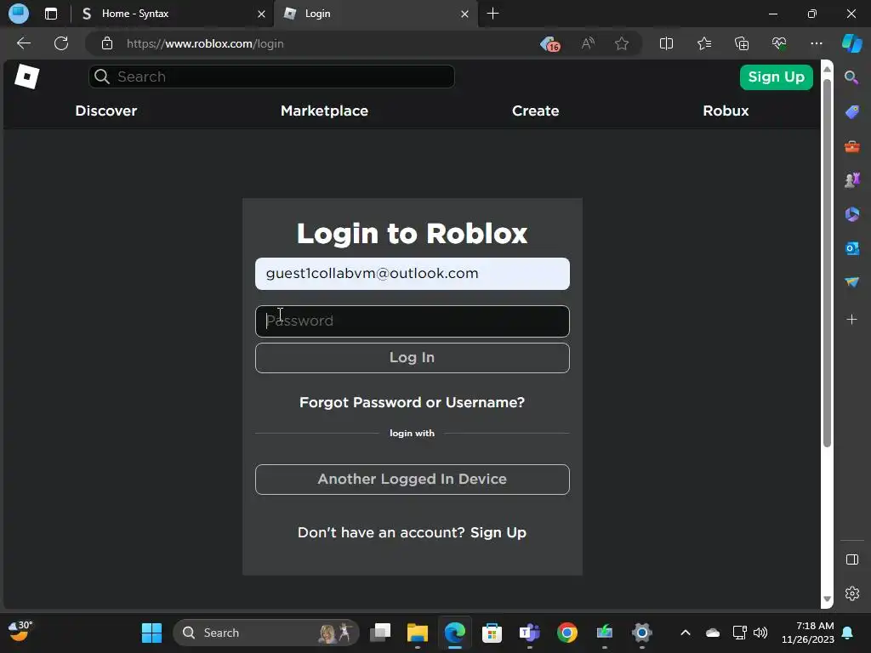This screenshot has width=871, height=653.
Task: Open Favorites list icon
Action: [703, 43]
